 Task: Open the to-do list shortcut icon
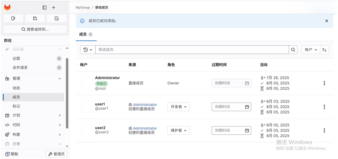(x=57, y=19)
